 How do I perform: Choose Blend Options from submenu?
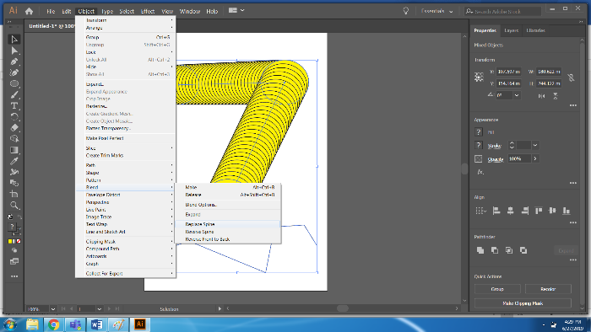(228, 205)
